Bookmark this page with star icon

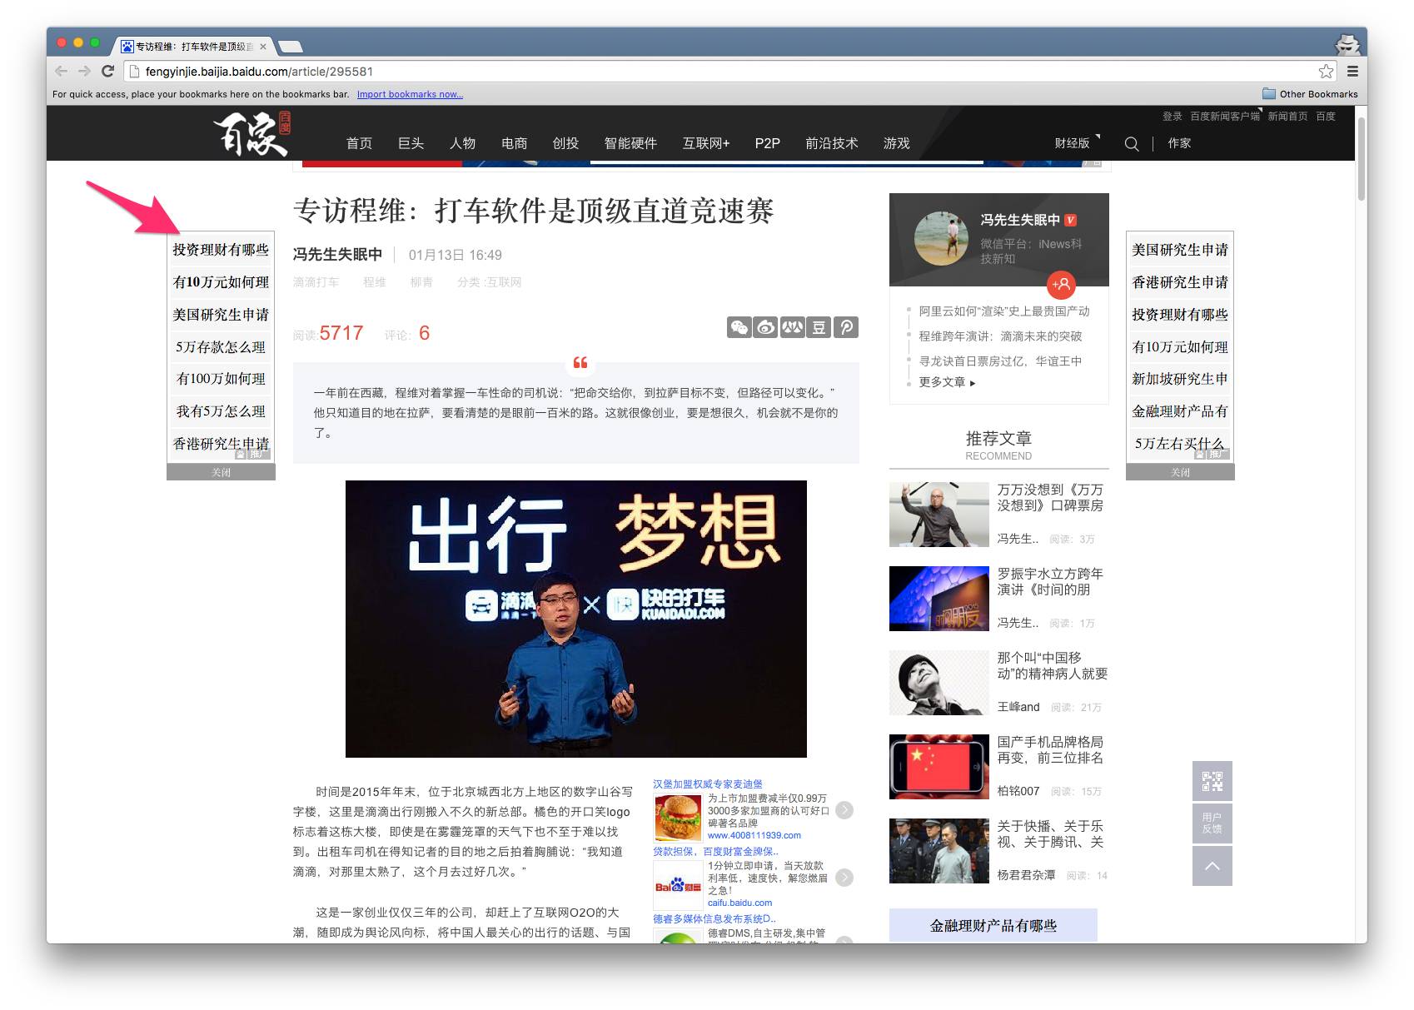pyautogui.click(x=1326, y=72)
